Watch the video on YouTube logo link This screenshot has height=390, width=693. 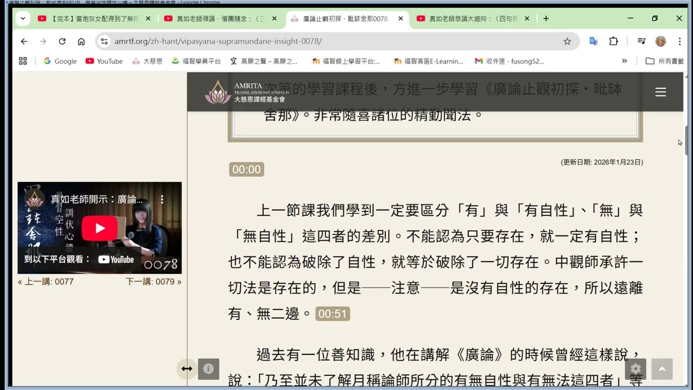click(116, 259)
